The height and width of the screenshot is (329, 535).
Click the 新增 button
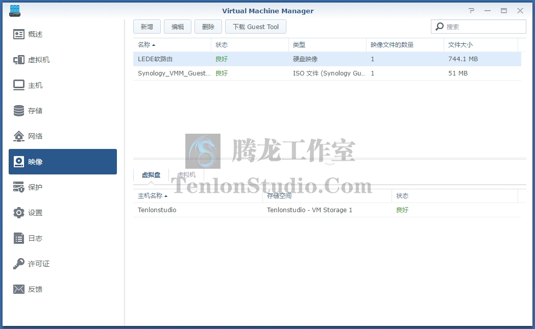point(147,27)
